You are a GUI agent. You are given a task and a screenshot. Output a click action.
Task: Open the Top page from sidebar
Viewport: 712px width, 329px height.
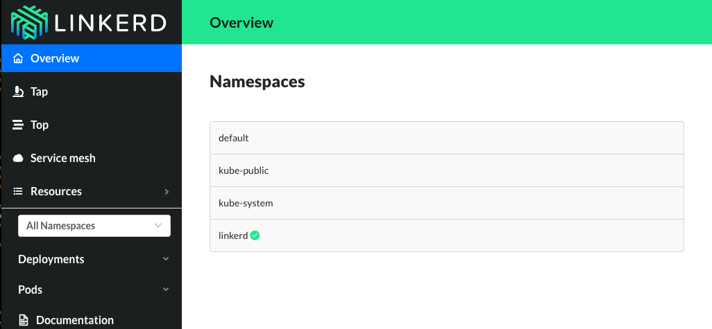tap(40, 125)
